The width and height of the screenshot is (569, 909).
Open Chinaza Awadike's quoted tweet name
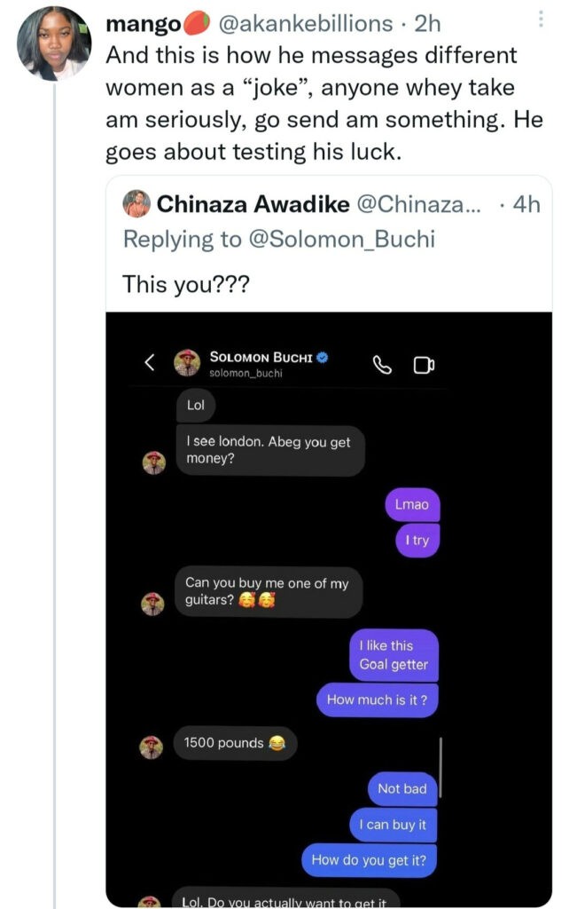click(x=253, y=204)
